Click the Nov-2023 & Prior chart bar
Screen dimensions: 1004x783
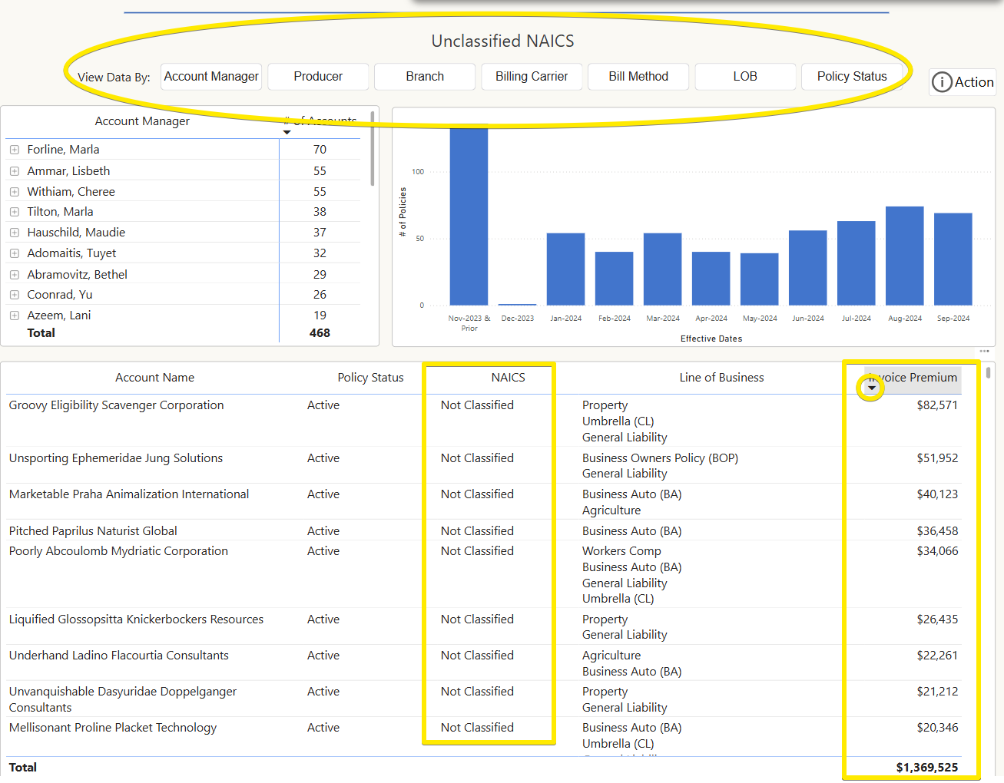pyautogui.click(x=469, y=216)
